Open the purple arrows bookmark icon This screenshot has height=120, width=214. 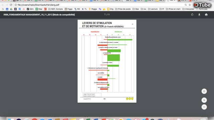[x=100, y=9]
